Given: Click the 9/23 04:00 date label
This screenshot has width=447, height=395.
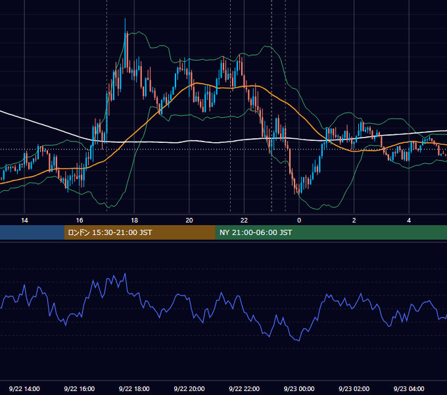Looking at the screenshot, I should [409, 388].
